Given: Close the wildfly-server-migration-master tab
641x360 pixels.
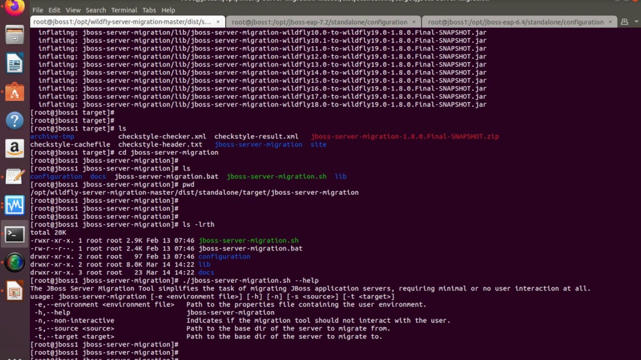Looking at the screenshot, I should pos(218,22).
